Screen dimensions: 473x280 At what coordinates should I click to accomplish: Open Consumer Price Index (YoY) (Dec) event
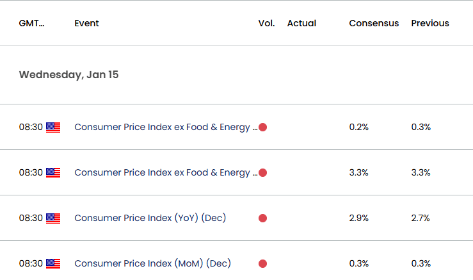(150, 218)
